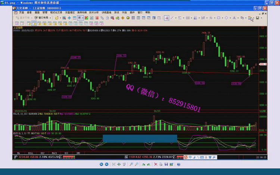Click the save icon in drawing toolbar
This screenshot has width=280, height=175.
(x=257, y=18)
